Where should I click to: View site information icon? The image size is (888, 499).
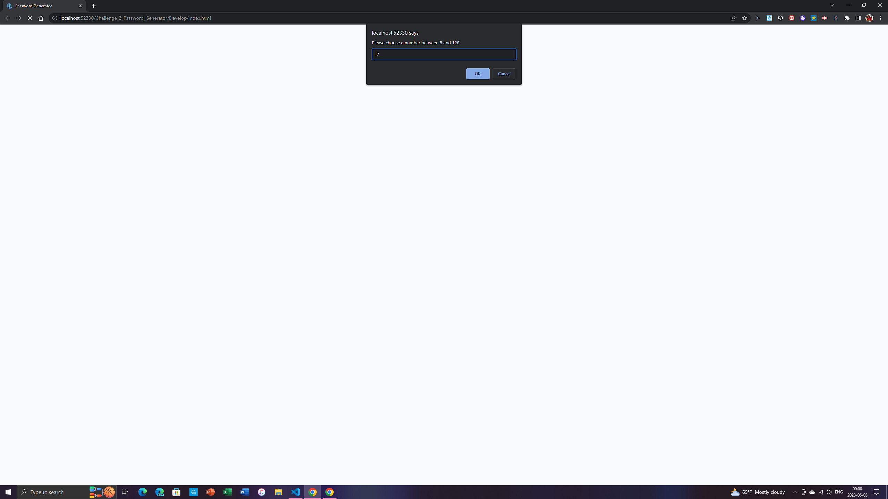[x=55, y=18]
